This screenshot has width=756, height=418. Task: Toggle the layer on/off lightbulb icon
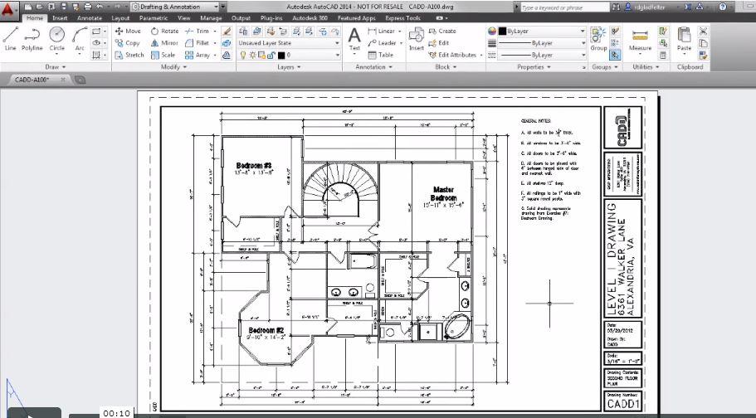(243, 56)
